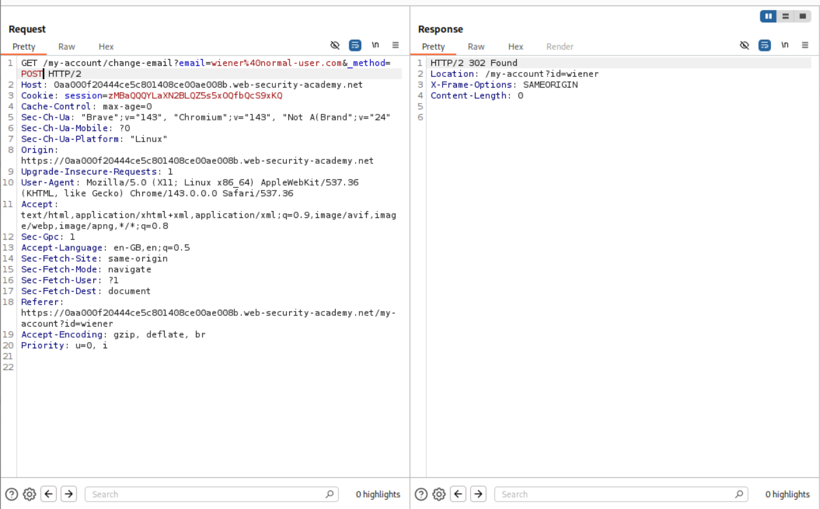
Task: Open Request search settings gear
Action: 29,494
